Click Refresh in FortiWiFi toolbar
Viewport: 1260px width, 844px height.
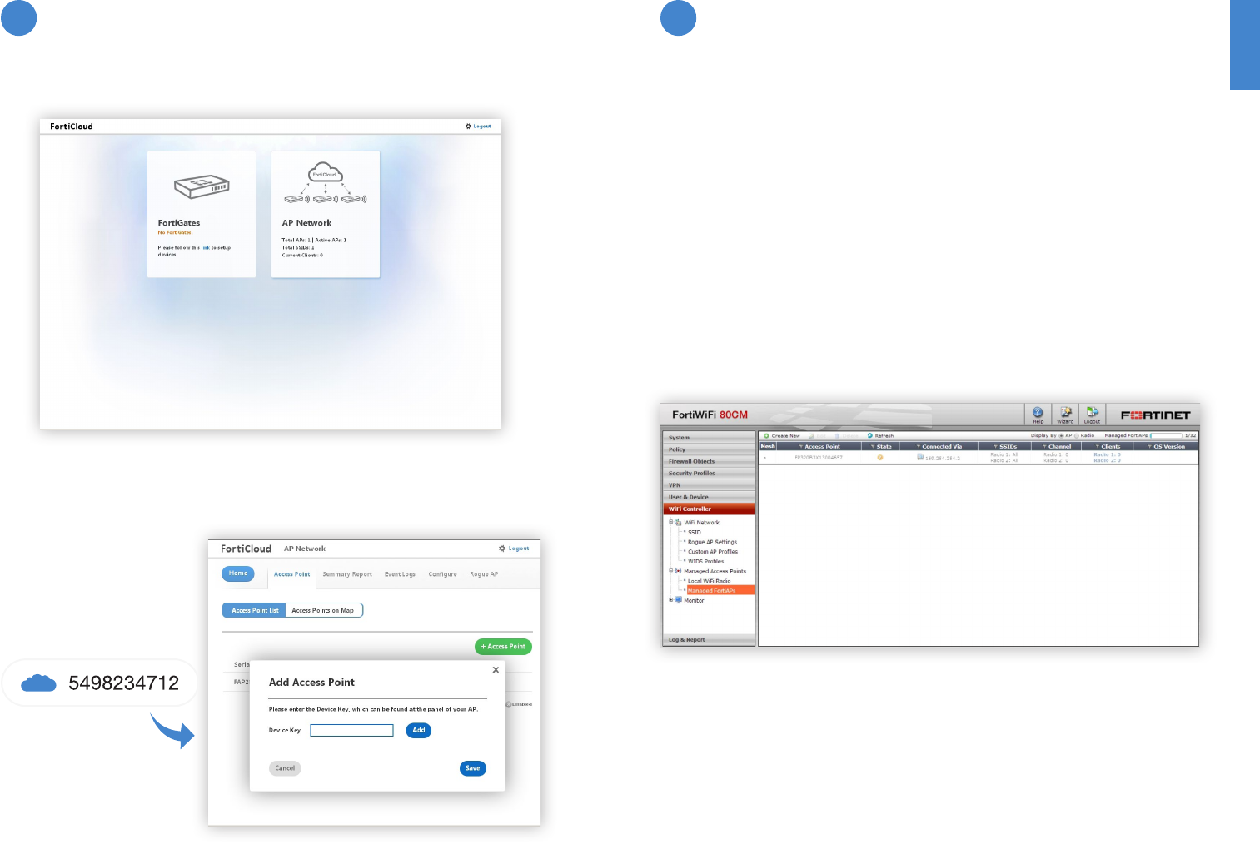pos(880,435)
